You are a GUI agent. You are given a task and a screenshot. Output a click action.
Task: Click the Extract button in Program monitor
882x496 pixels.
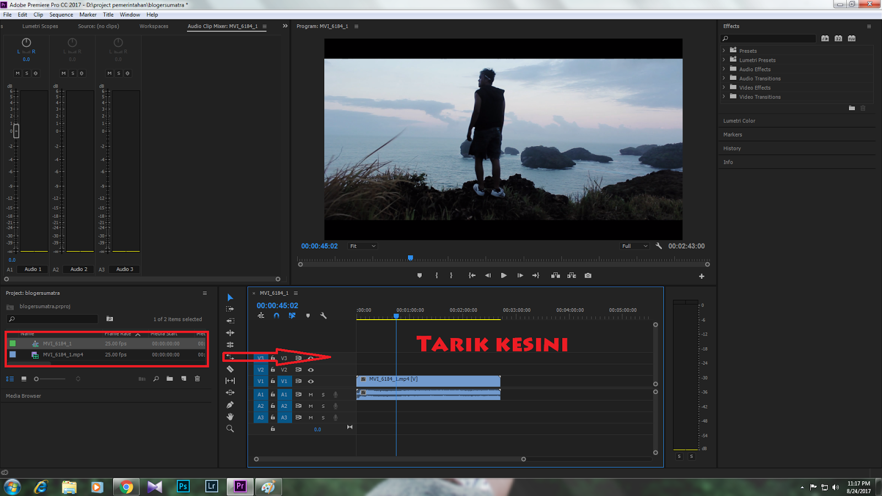[x=572, y=276]
